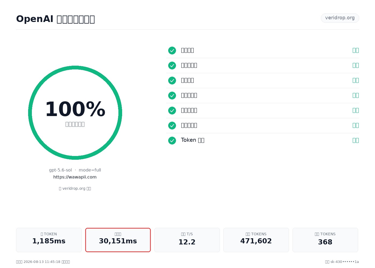Select the 1,185ms first TOKEN stat card
Image resolution: width=375 pixels, height=268 pixels.
coord(49,240)
